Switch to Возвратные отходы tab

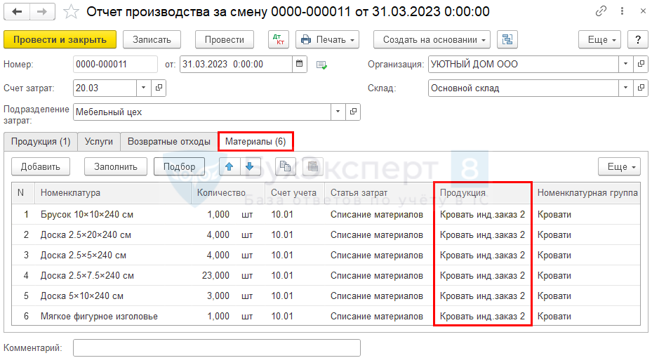(x=169, y=142)
